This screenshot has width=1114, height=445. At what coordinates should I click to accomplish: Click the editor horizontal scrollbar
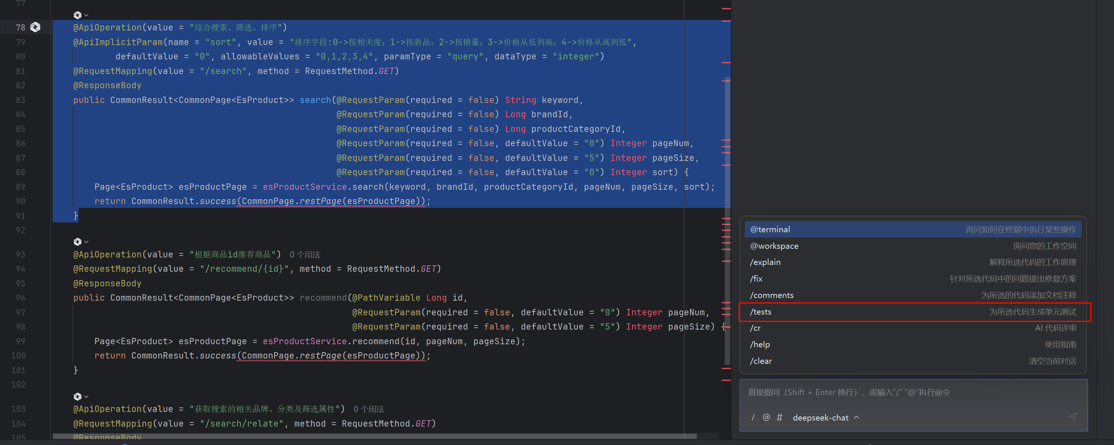374,436
